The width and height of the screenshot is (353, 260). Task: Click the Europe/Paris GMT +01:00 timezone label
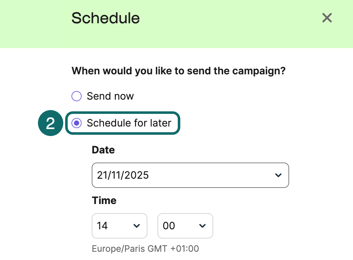pos(145,249)
